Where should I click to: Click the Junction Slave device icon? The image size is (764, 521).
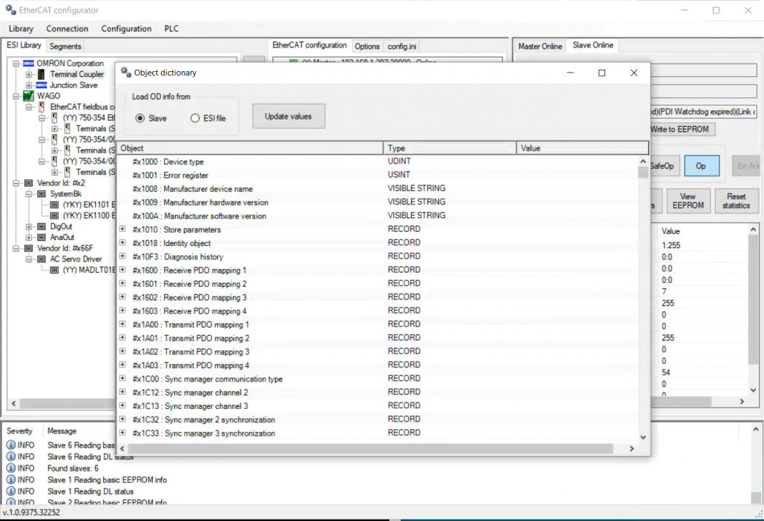point(42,85)
